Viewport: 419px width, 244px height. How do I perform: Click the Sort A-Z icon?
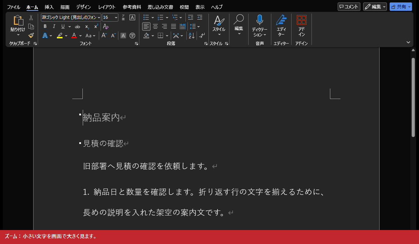click(x=191, y=35)
